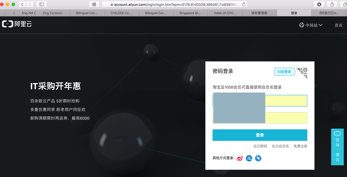Click the 密码登录 heading text
Viewport: 347px width, 177px height.
tap(223, 71)
